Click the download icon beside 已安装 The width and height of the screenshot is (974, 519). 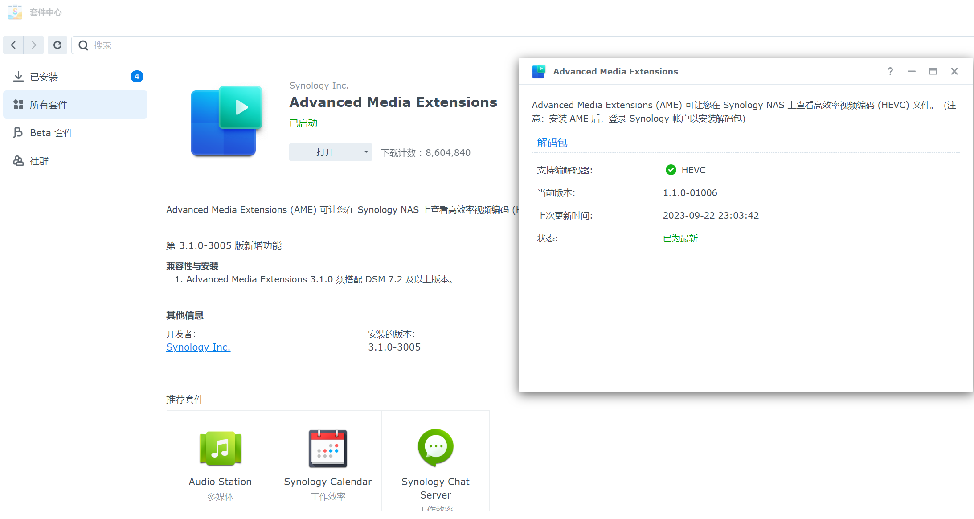pos(18,77)
